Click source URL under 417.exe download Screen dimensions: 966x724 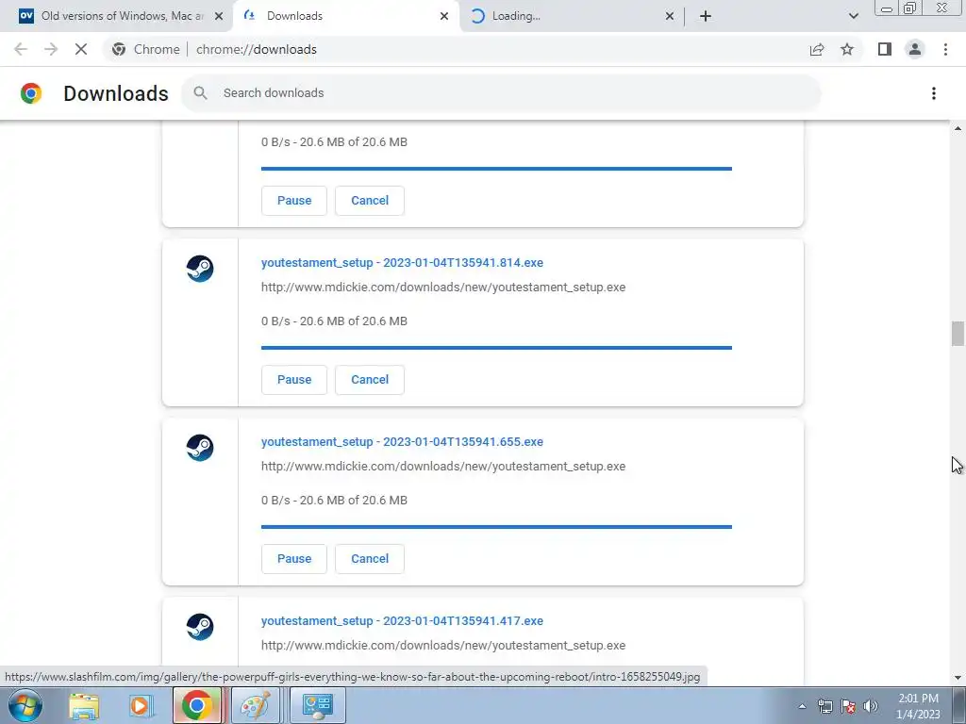click(x=443, y=645)
